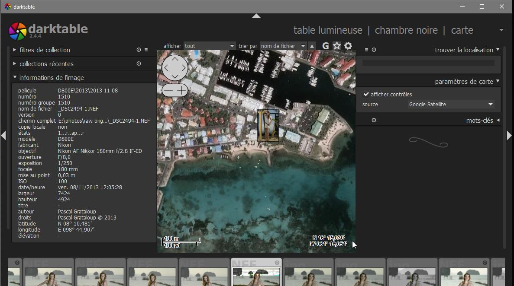
Task: Expand the collections récentes section
Action: [14, 64]
